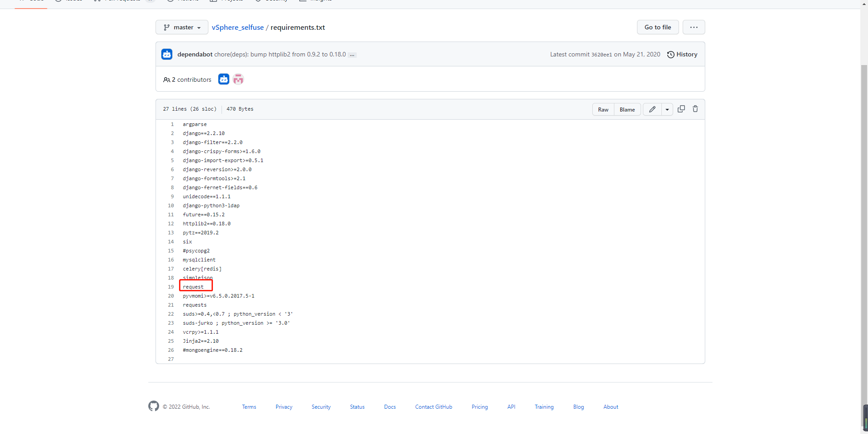
Task: Delete this file trash icon
Action: [695, 109]
